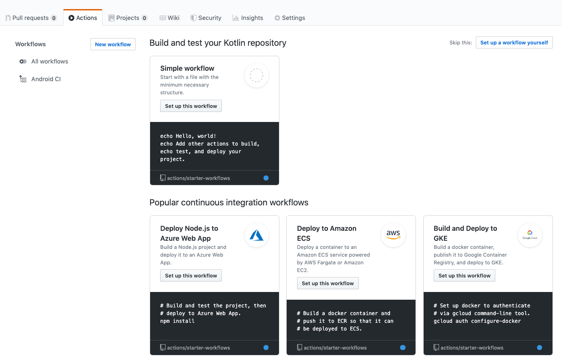Set up Deploy to Amazon ECS workflow
This screenshot has width=562, height=360.
(x=327, y=283)
